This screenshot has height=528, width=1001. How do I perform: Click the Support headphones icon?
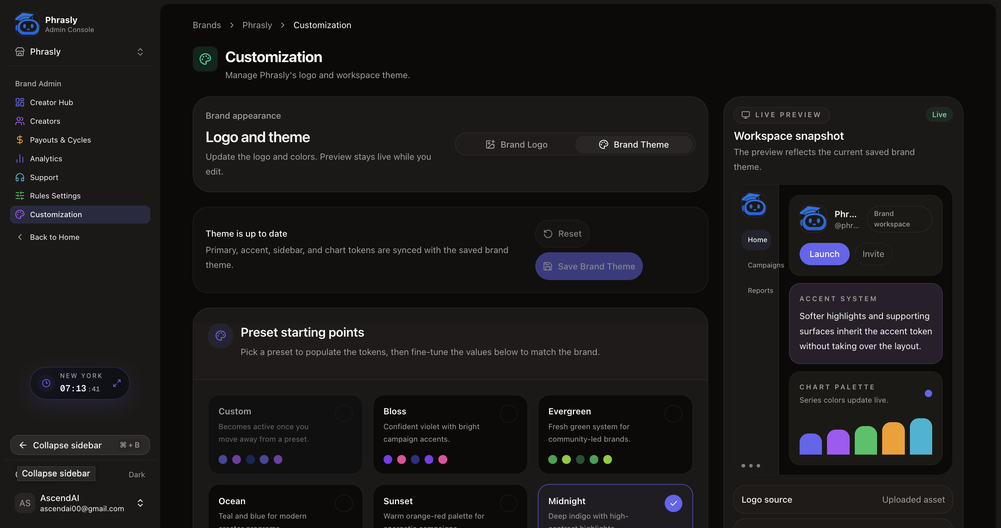point(20,177)
